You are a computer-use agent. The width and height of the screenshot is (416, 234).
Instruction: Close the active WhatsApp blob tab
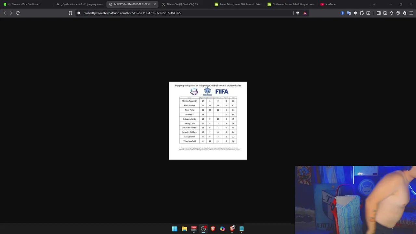155,4
